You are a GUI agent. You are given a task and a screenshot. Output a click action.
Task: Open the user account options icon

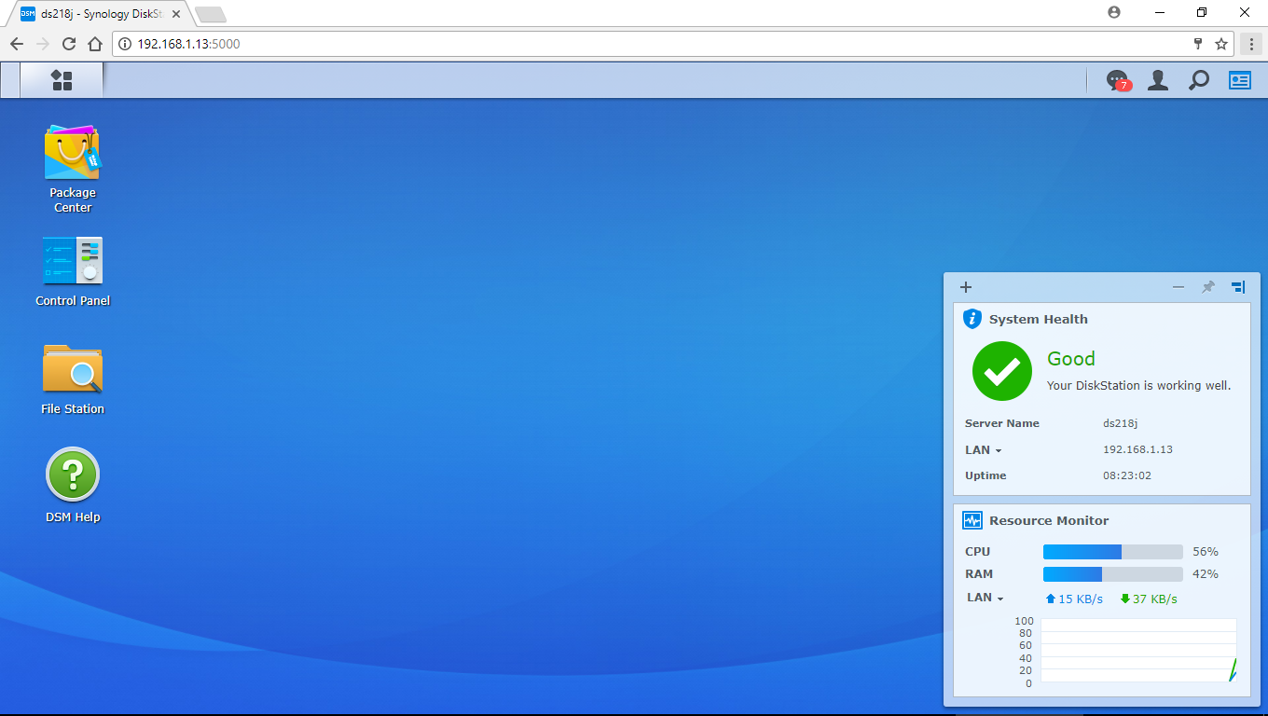pyautogui.click(x=1158, y=81)
